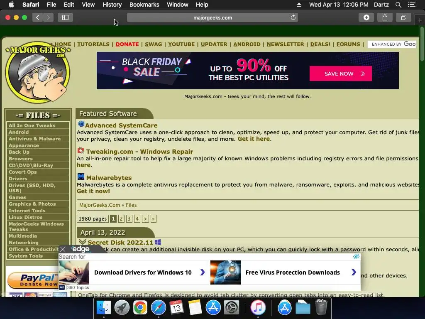The image size is (425, 319).
Task: Open the UPDATER nav link
Action: (x=214, y=44)
